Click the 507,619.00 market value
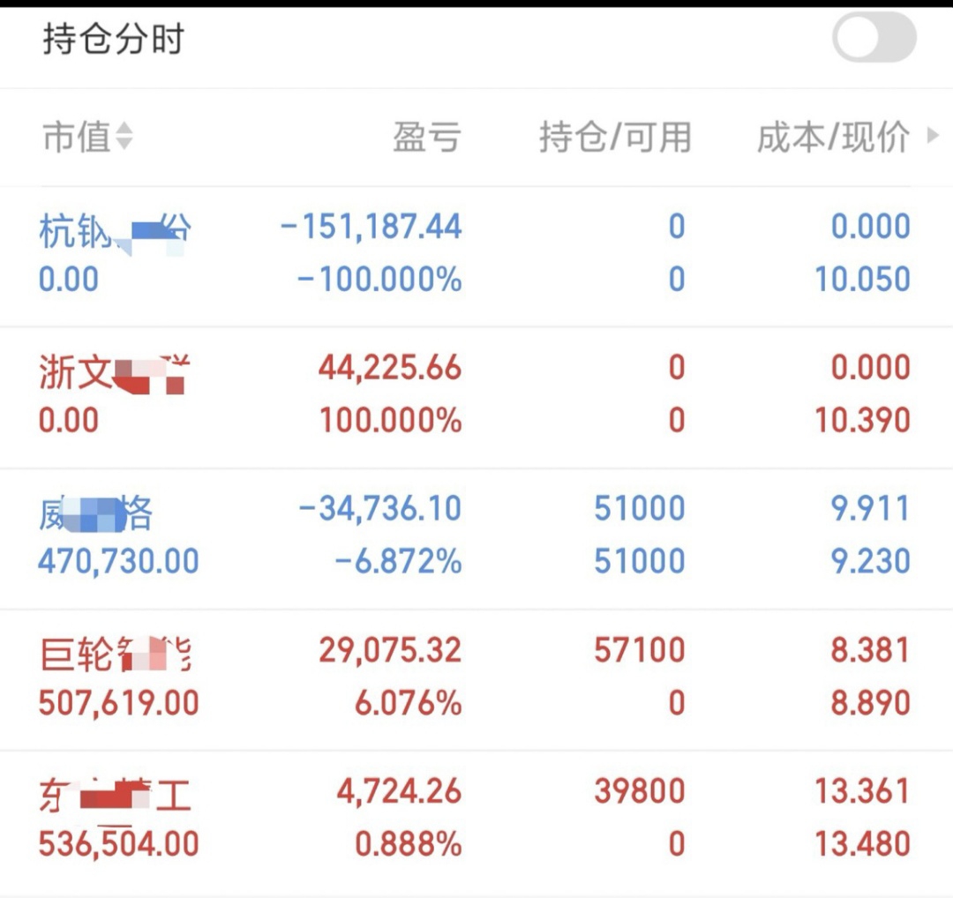 point(118,703)
